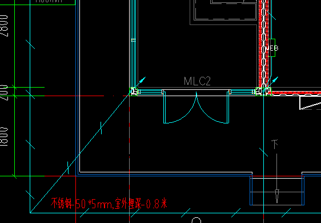The width and height of the screenshot is (321, 223).
Task: Select the MLC2 door label text
Action: (x=197, y=81)
